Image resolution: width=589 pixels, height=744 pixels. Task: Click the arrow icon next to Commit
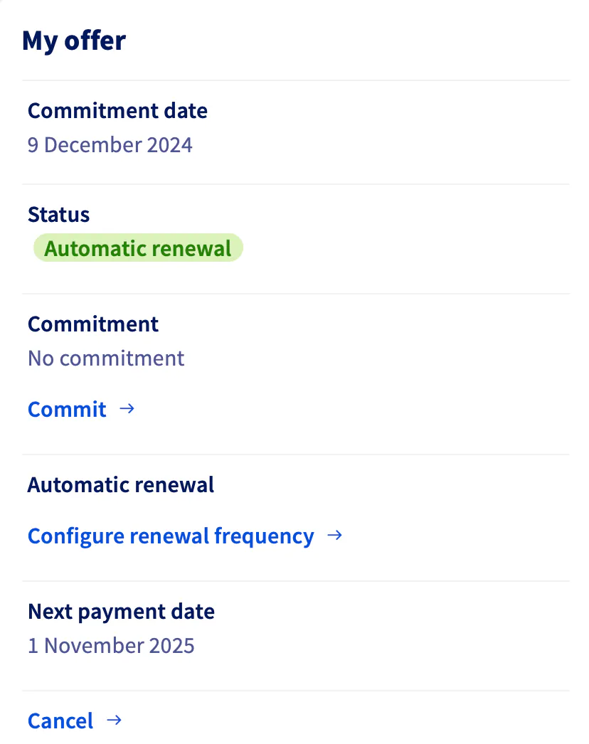pos(127,409)
